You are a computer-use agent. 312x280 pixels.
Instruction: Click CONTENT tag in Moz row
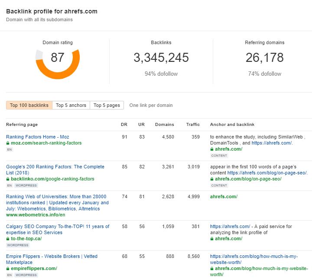tap(219, 156)
